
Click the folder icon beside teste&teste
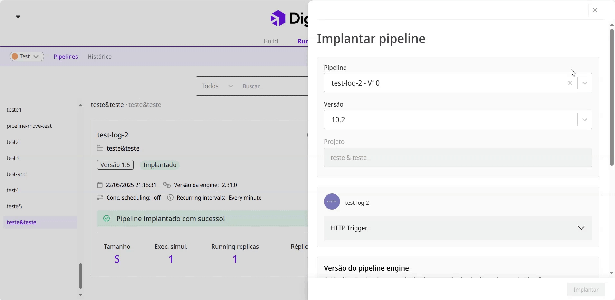[x=100, y=148]
